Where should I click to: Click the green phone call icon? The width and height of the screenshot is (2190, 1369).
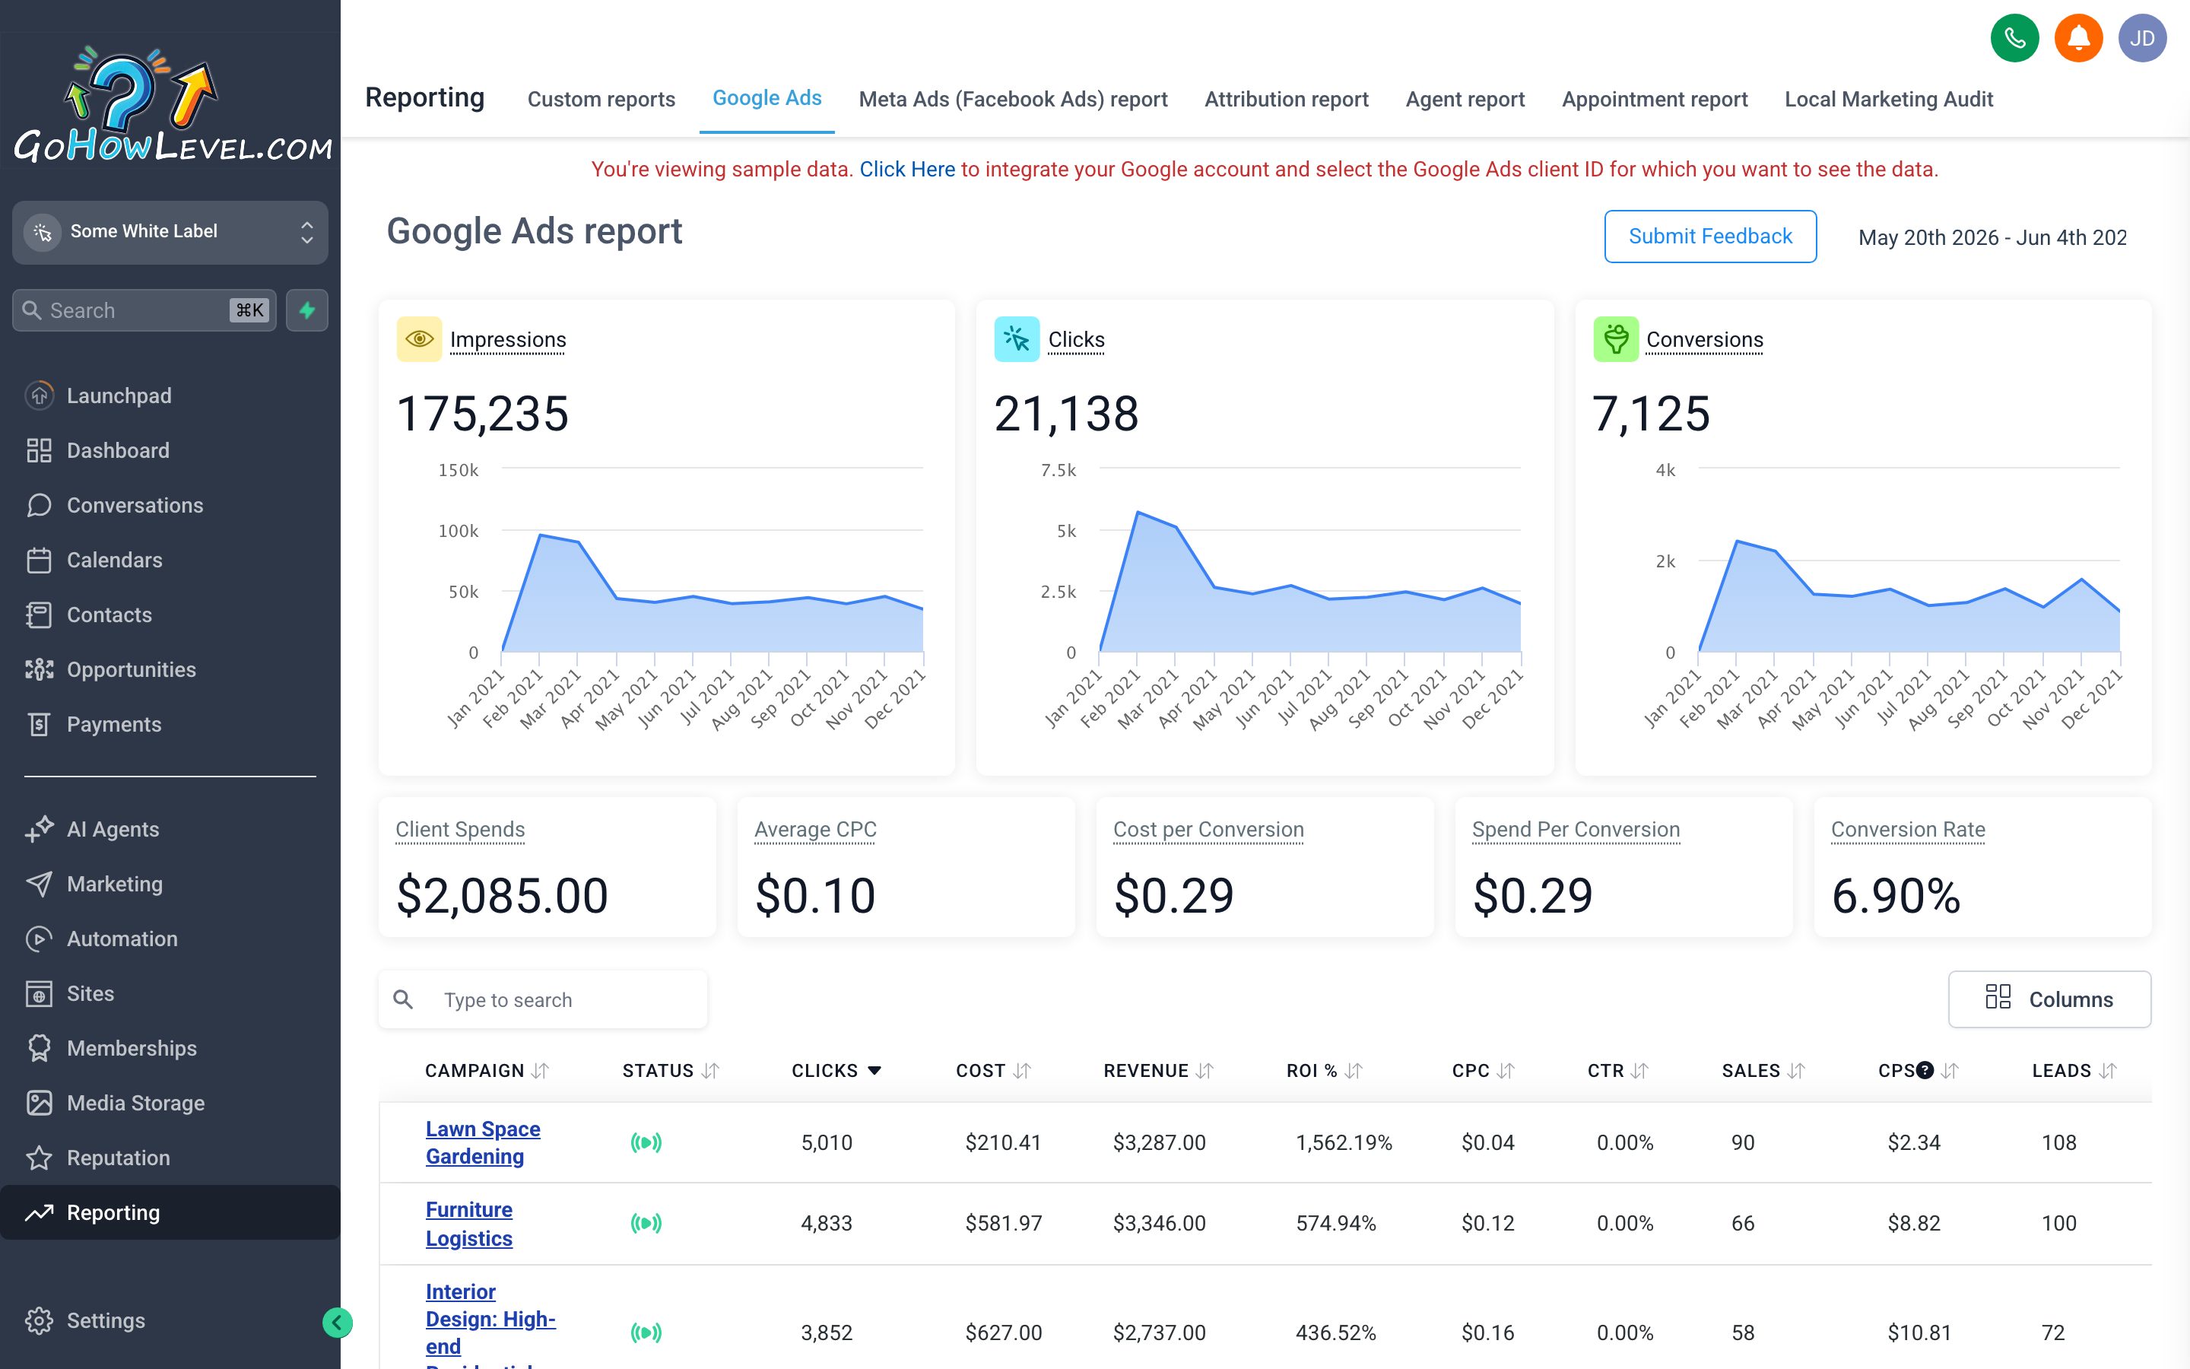2014,38
